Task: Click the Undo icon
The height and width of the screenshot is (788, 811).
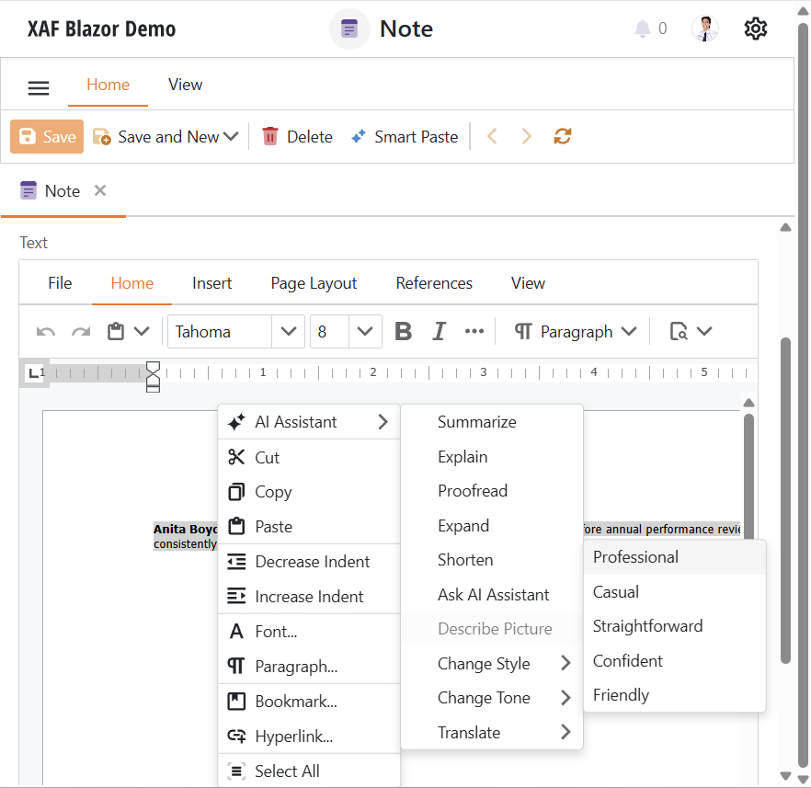Action: pos(46,331)
